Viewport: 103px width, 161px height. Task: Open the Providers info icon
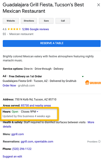click(99, 141)
